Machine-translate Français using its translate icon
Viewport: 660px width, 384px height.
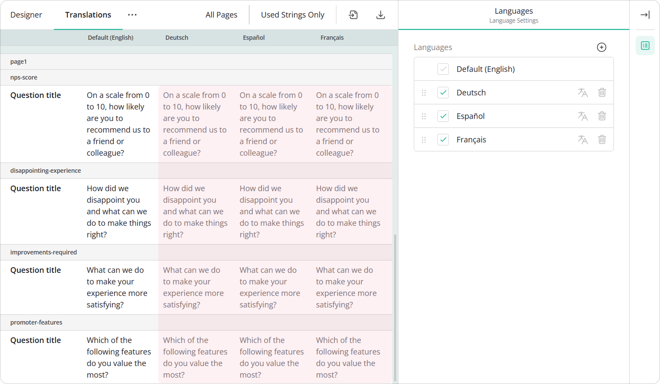click(x=583, y=139)
